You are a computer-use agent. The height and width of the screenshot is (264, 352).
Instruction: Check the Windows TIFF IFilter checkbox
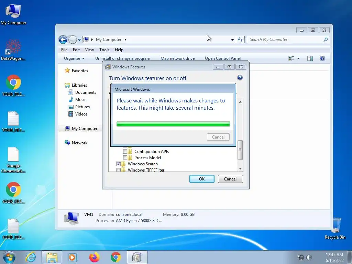click(118, 170)
